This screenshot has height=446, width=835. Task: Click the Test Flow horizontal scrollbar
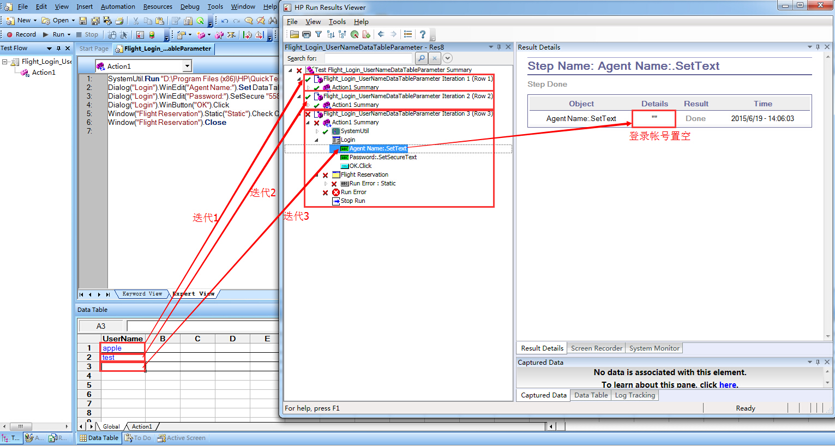36,426
